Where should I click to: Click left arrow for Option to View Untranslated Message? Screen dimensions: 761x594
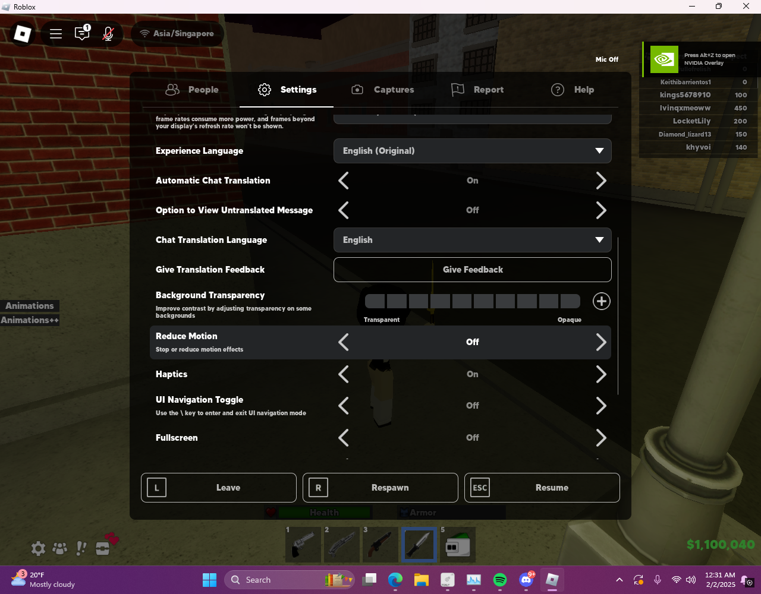(344, 210)
